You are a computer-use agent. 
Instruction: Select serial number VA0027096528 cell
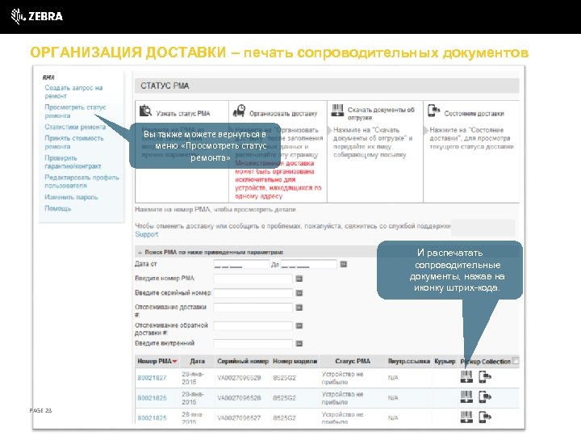pos(239,398)
